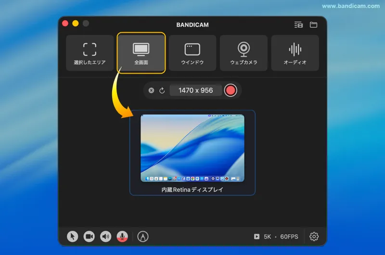Image resolution: width=385 pixels, height=255 pixels.
Task: Open the drawing annotation pen tool
Action: point(143,237)
